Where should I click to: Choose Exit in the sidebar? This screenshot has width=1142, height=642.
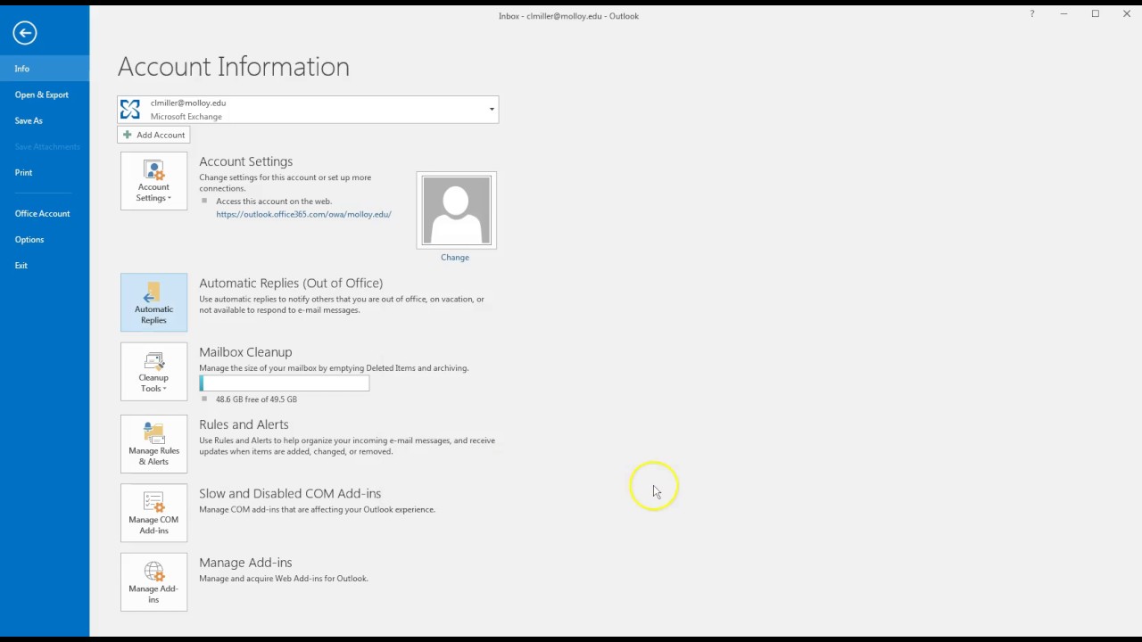[45, 265]
